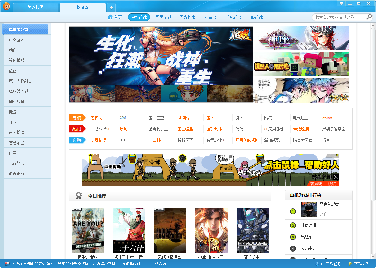
Task: Click the 页游 blue label tag
Action: [77, 140]
